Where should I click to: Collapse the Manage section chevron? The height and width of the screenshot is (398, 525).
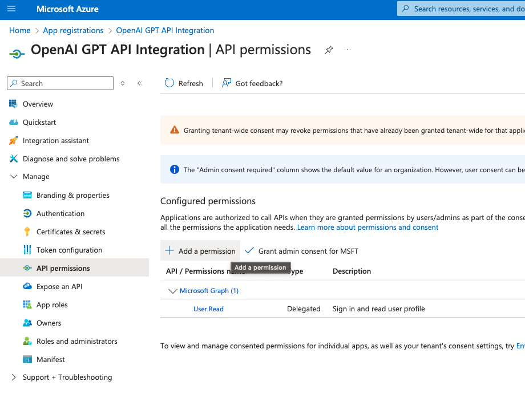(x=13, y=177)
